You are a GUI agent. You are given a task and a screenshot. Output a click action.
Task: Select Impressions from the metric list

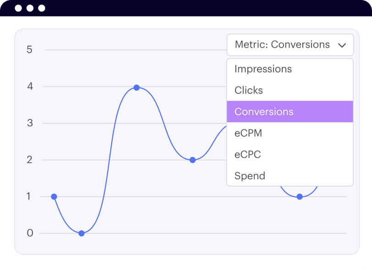[x=263, y=69]
